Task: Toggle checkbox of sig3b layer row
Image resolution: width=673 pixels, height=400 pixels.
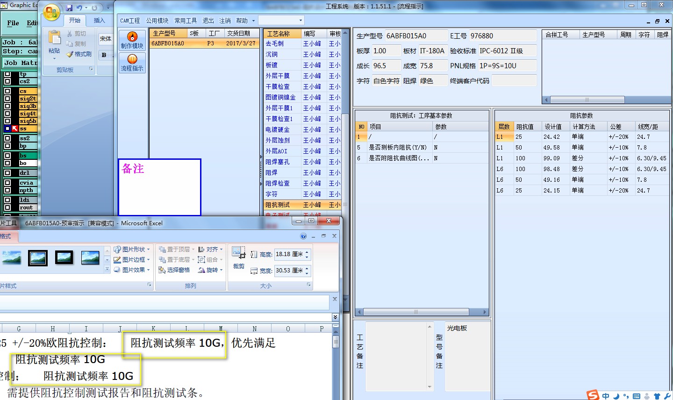Action: (7, 106)
